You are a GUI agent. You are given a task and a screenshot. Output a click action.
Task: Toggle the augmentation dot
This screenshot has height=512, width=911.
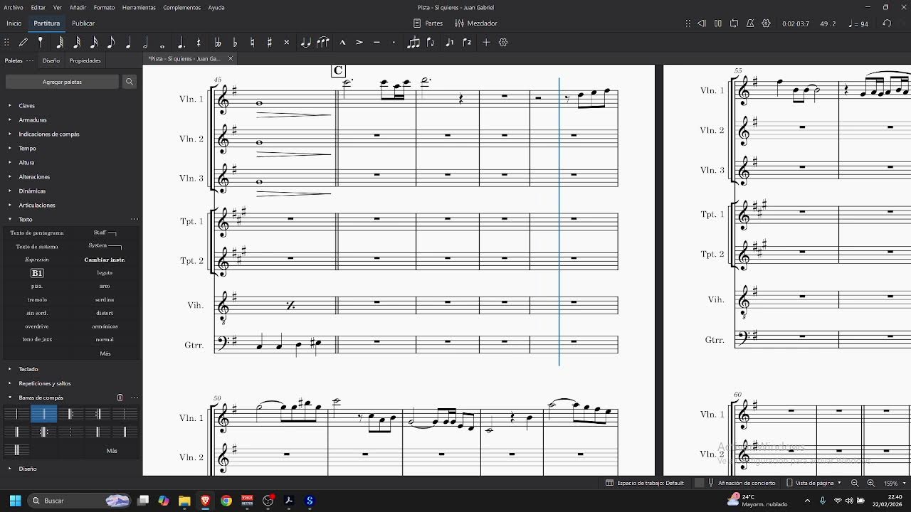[x=181, y=43]
